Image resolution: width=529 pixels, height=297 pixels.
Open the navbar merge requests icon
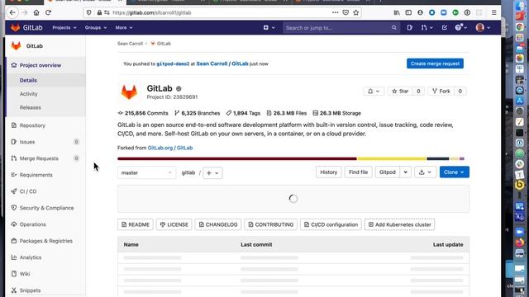pyautogui.click(x=427, y=27)
